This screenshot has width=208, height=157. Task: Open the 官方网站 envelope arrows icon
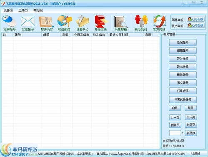pyautogui.click(x=159, y=23)
